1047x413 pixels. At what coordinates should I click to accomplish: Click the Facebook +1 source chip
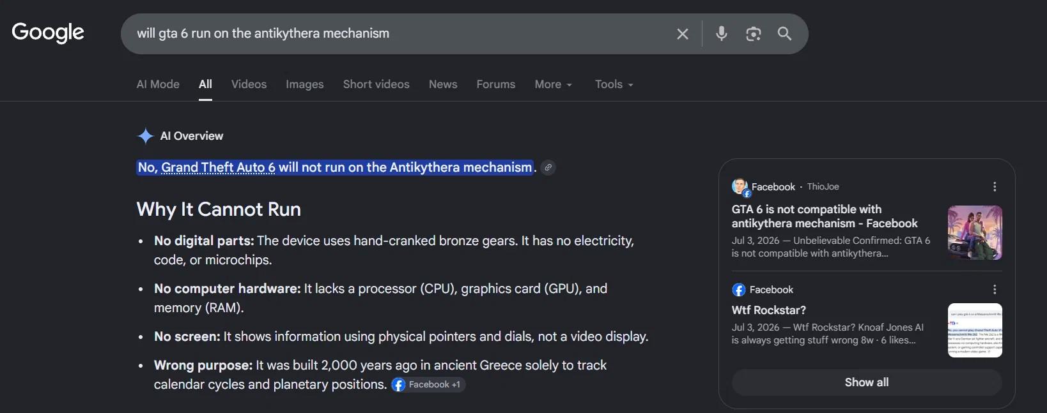[x=428, y=385]
